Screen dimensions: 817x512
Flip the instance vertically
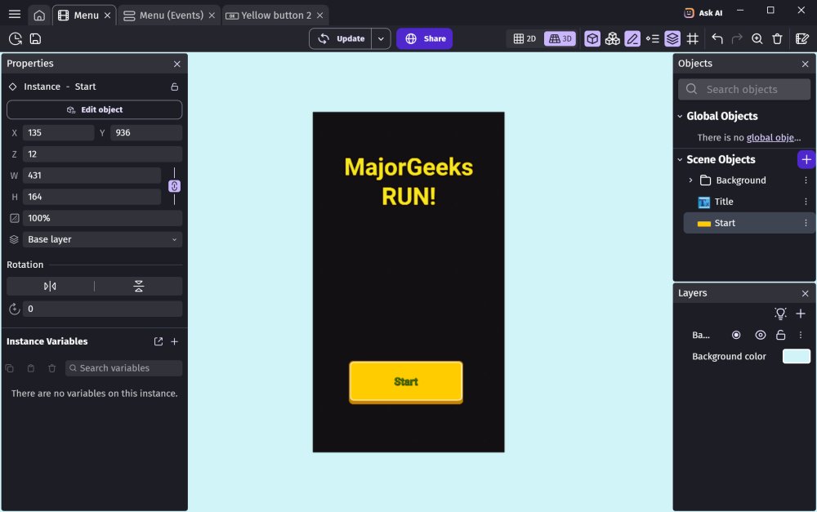pyautogui.click(x=139, y=286)
